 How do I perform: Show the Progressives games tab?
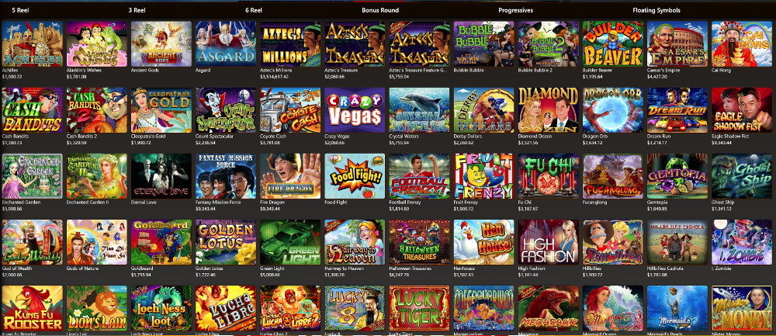pyautogui.click(x=516, y=10)
